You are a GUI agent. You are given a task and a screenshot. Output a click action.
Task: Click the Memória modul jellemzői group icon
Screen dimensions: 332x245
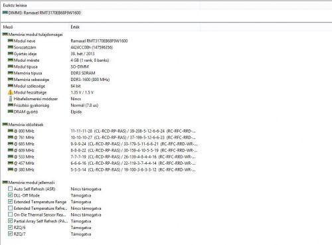[5, 183]
